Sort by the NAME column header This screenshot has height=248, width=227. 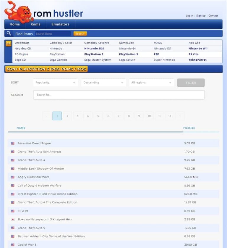pos(21,128)
